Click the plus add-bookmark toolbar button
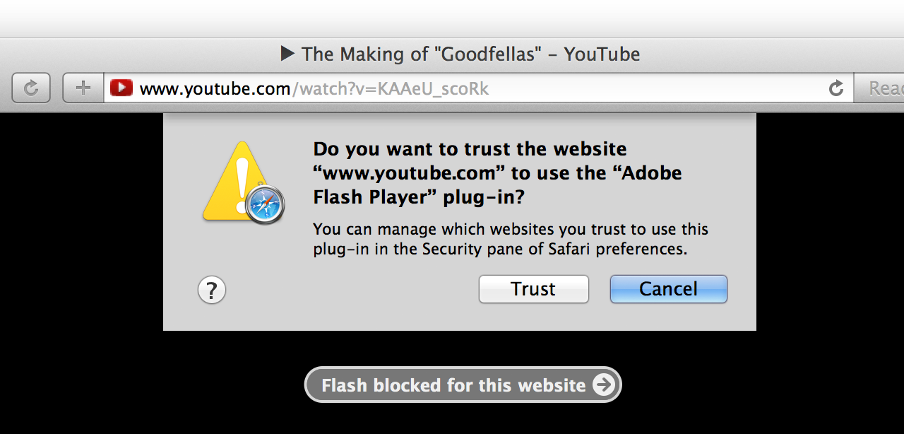Image resolution: width=904 pixels, height=434 pixels. [83, 88]
